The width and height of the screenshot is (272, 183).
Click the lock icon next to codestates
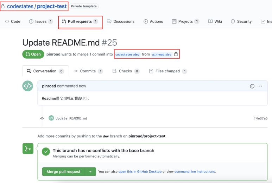2,6
